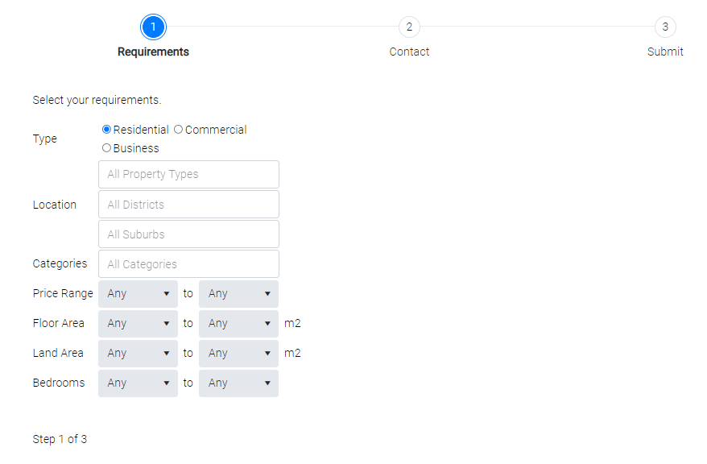This screenshot has height=464, width=707.
Task: Open the Land Area minimum dropdown
Action: [138, 353]
